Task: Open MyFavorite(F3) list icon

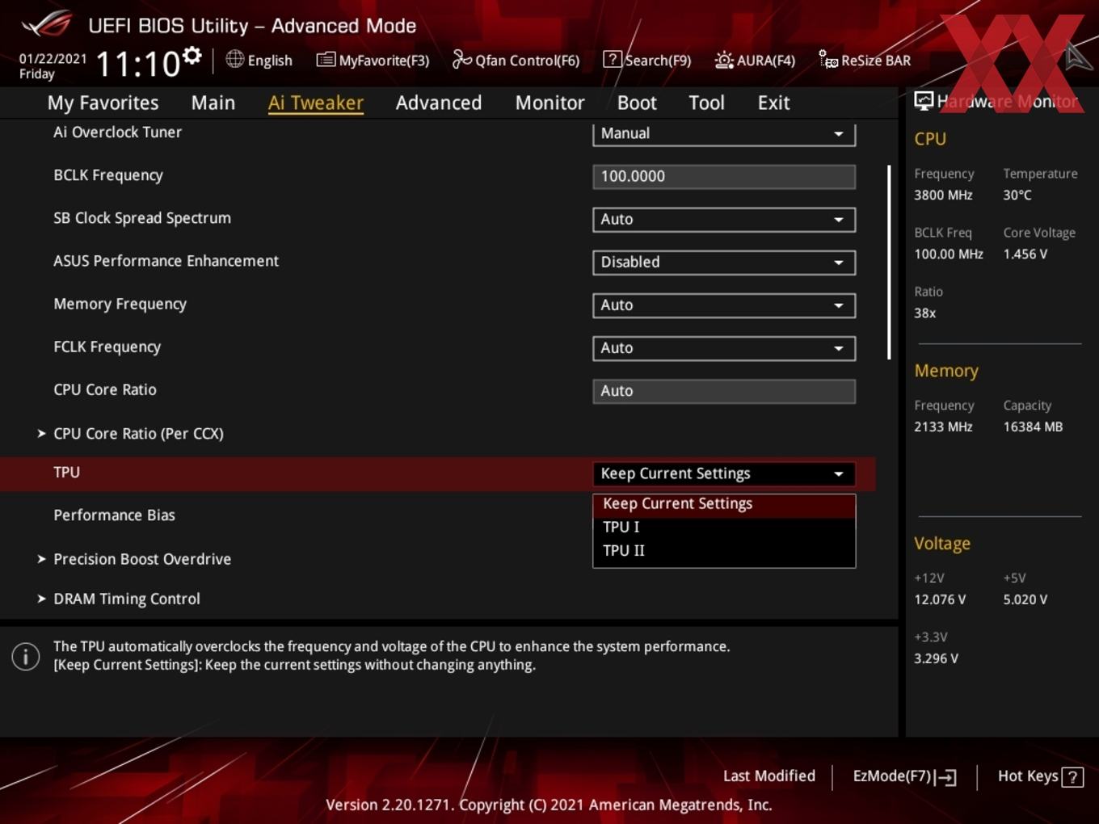Action: (x=325, y=60)
